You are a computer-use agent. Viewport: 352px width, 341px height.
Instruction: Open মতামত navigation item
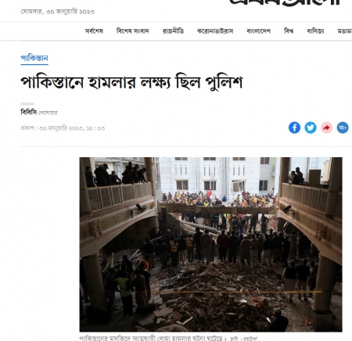pos(345,31)
